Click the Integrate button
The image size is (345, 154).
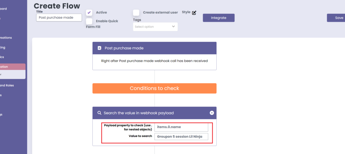pyautogui.click(x=218, y=18)
